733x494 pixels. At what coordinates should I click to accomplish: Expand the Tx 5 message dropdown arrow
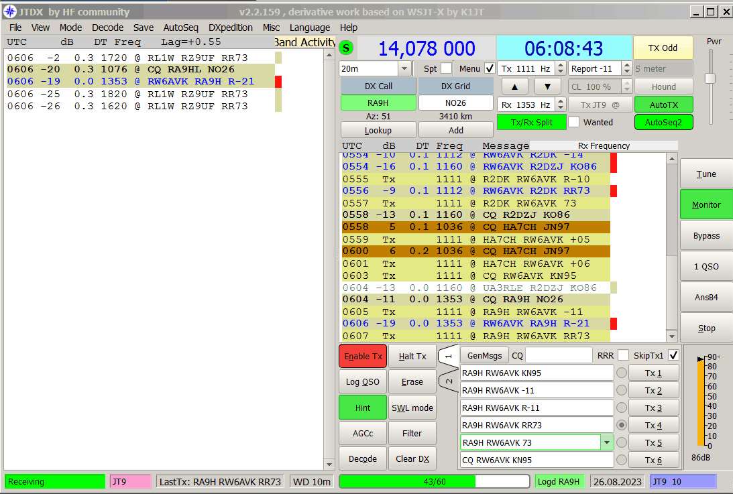tap(607, 442)
